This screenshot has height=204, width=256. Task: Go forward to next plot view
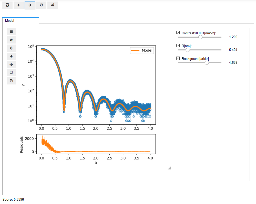tap(11, 56)
